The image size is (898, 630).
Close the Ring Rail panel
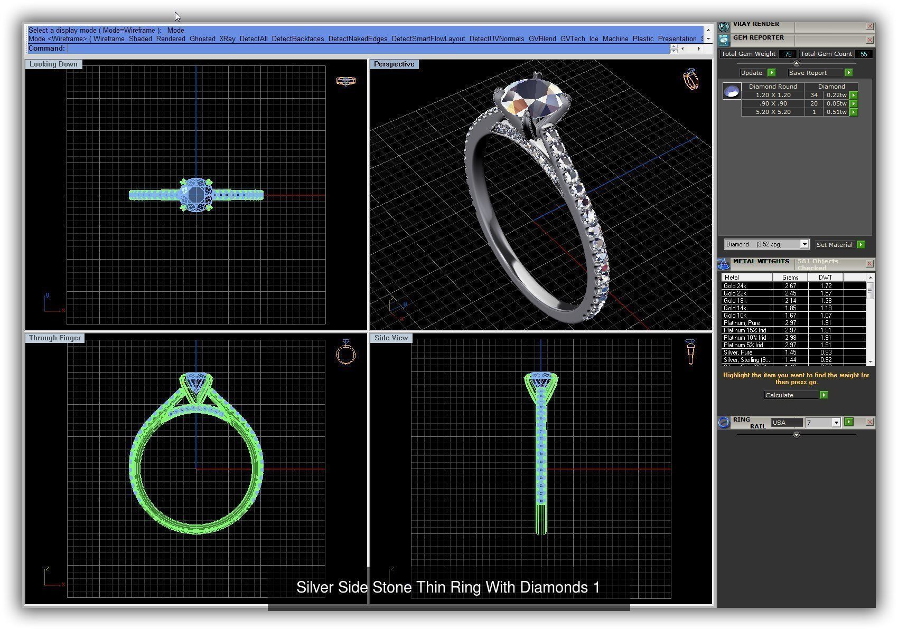(x=869, y=422)
